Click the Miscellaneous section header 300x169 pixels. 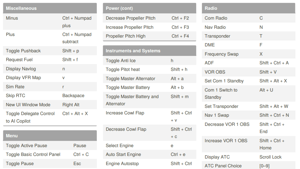[21, 8]
